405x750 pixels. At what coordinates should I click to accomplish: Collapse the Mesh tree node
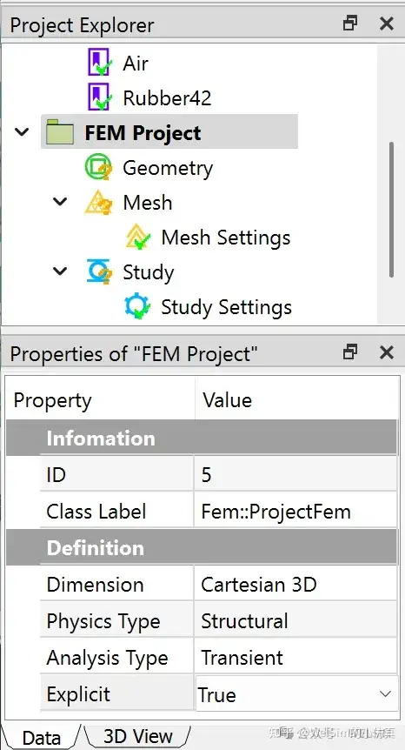[x=60, y=201]
